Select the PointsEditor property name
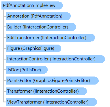This screenshot has height=107, width=110. [x=19, y=81]
